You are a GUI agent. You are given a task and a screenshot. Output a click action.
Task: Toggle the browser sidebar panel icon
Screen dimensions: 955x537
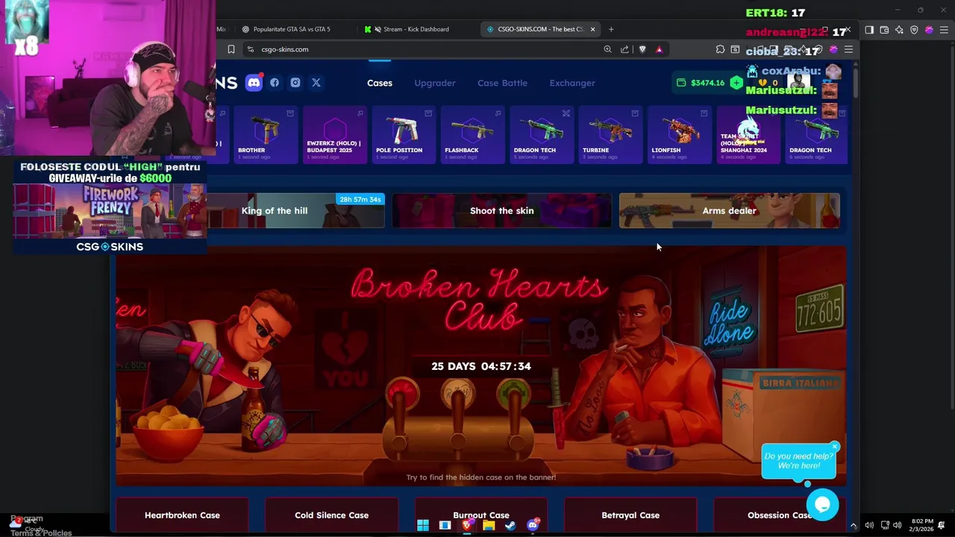(869, 30)
